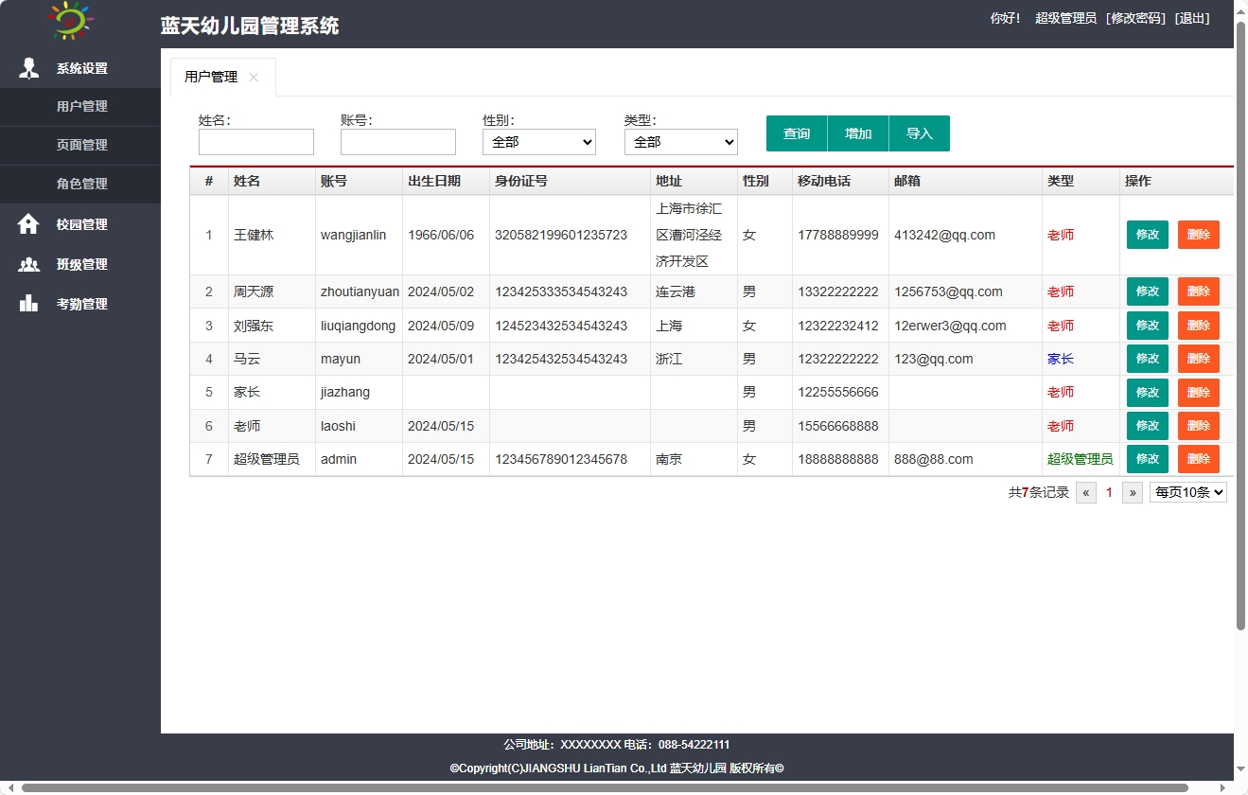Click the 校园管理 home icon

[x=27, y=224]
